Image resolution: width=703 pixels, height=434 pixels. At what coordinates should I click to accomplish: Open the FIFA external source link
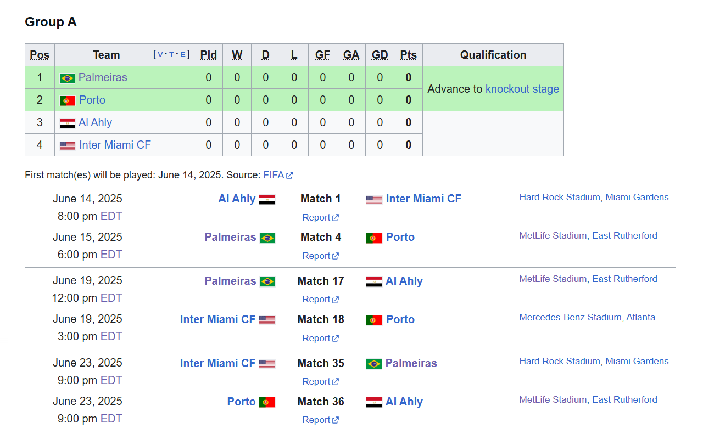pos(278,175)
